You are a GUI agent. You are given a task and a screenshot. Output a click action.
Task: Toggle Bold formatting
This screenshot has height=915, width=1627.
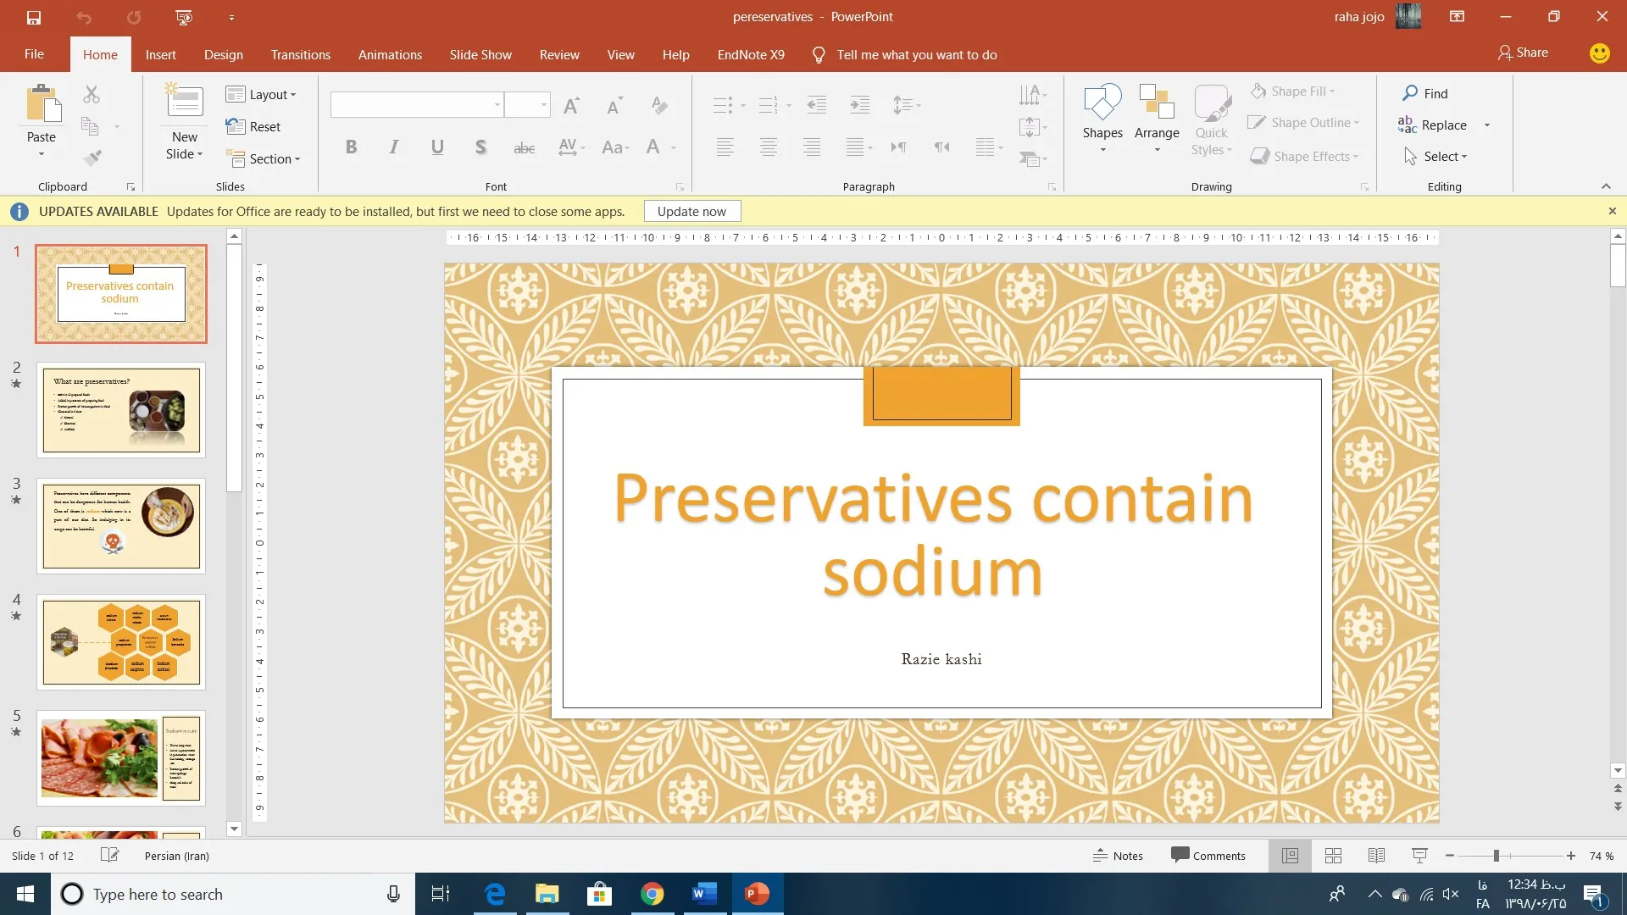(x=351, y=147)
